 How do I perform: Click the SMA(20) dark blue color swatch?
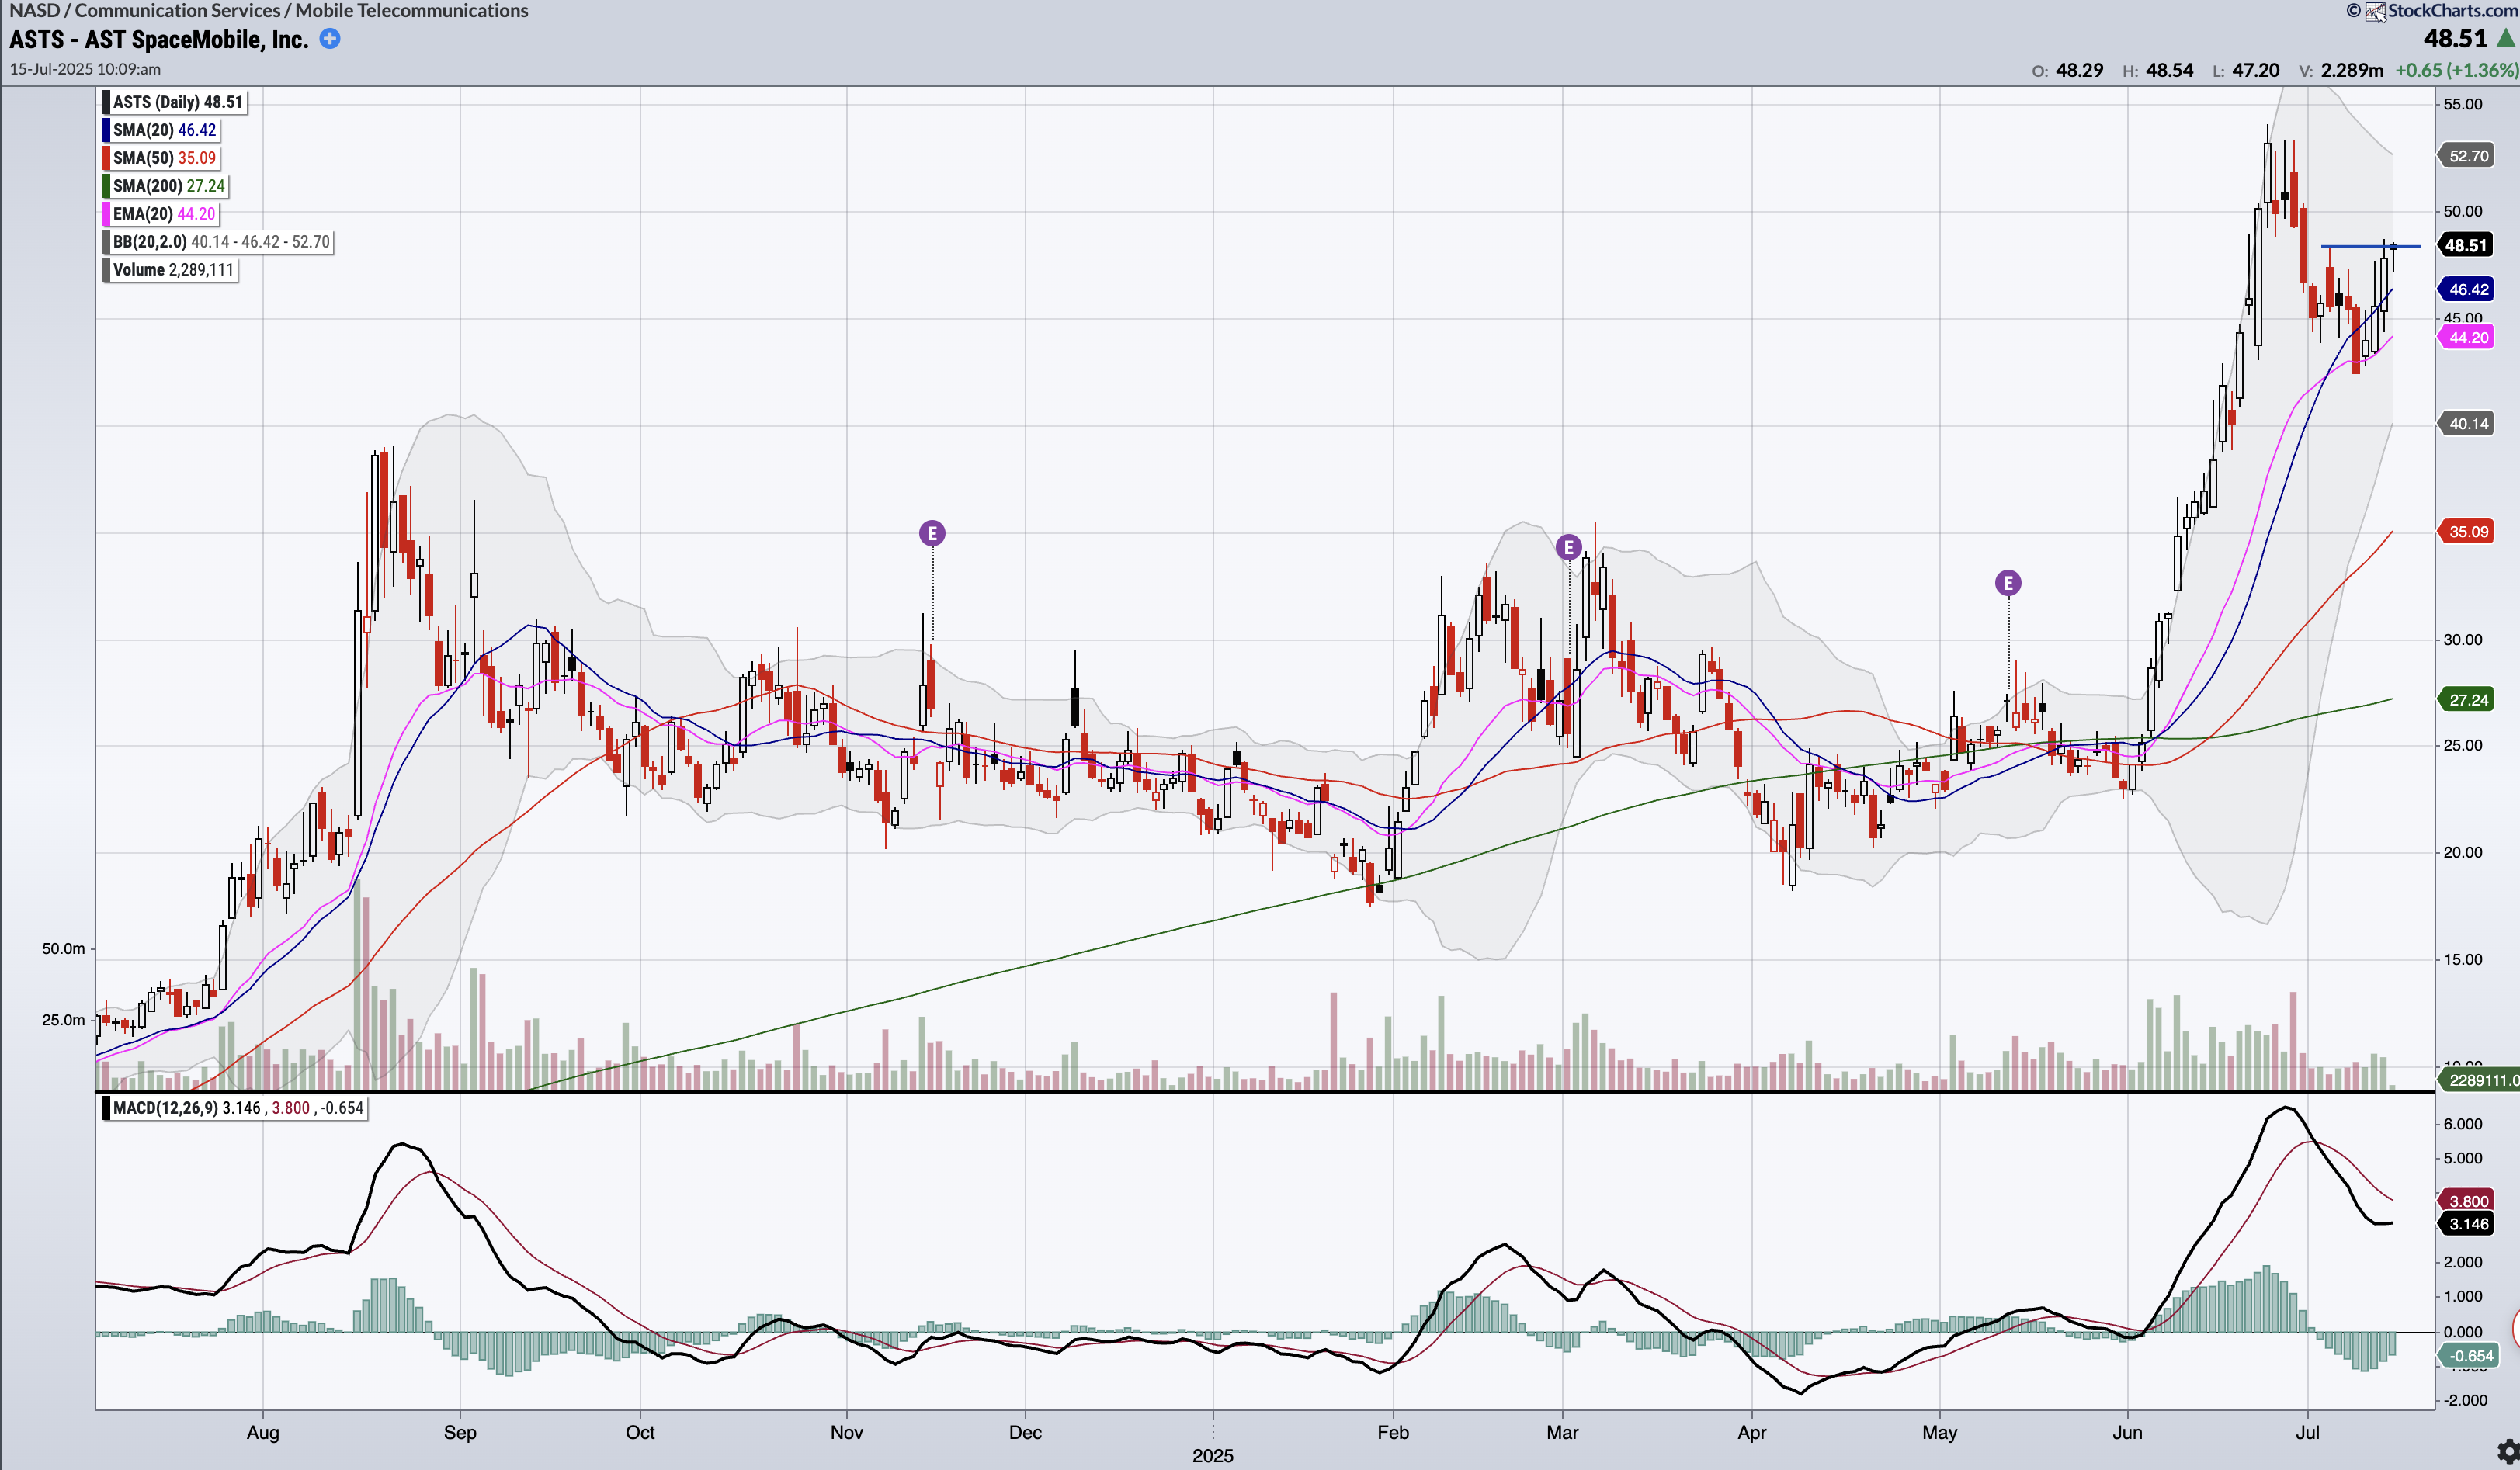tap(106, 130)
